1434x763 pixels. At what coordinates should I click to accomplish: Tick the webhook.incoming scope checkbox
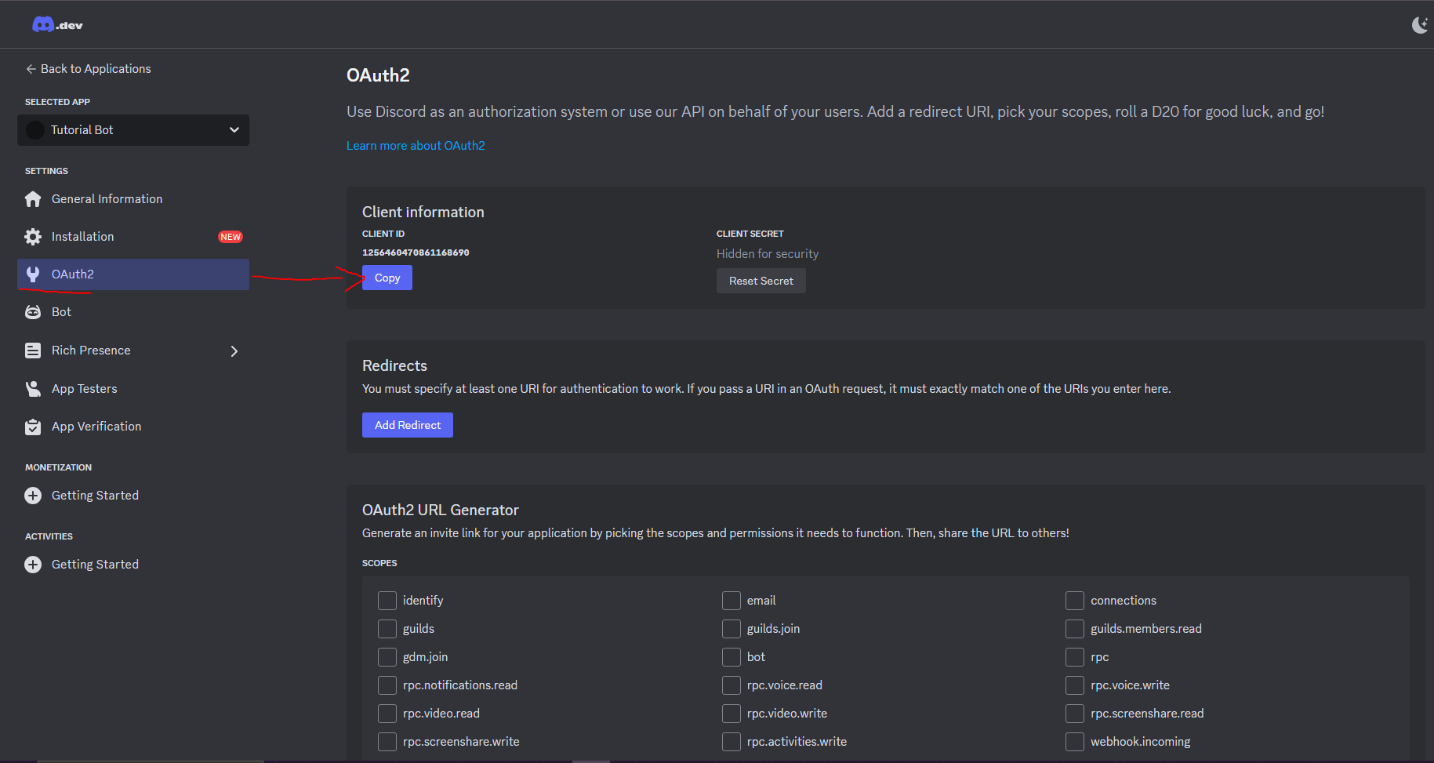click(x=1075, y=742)
